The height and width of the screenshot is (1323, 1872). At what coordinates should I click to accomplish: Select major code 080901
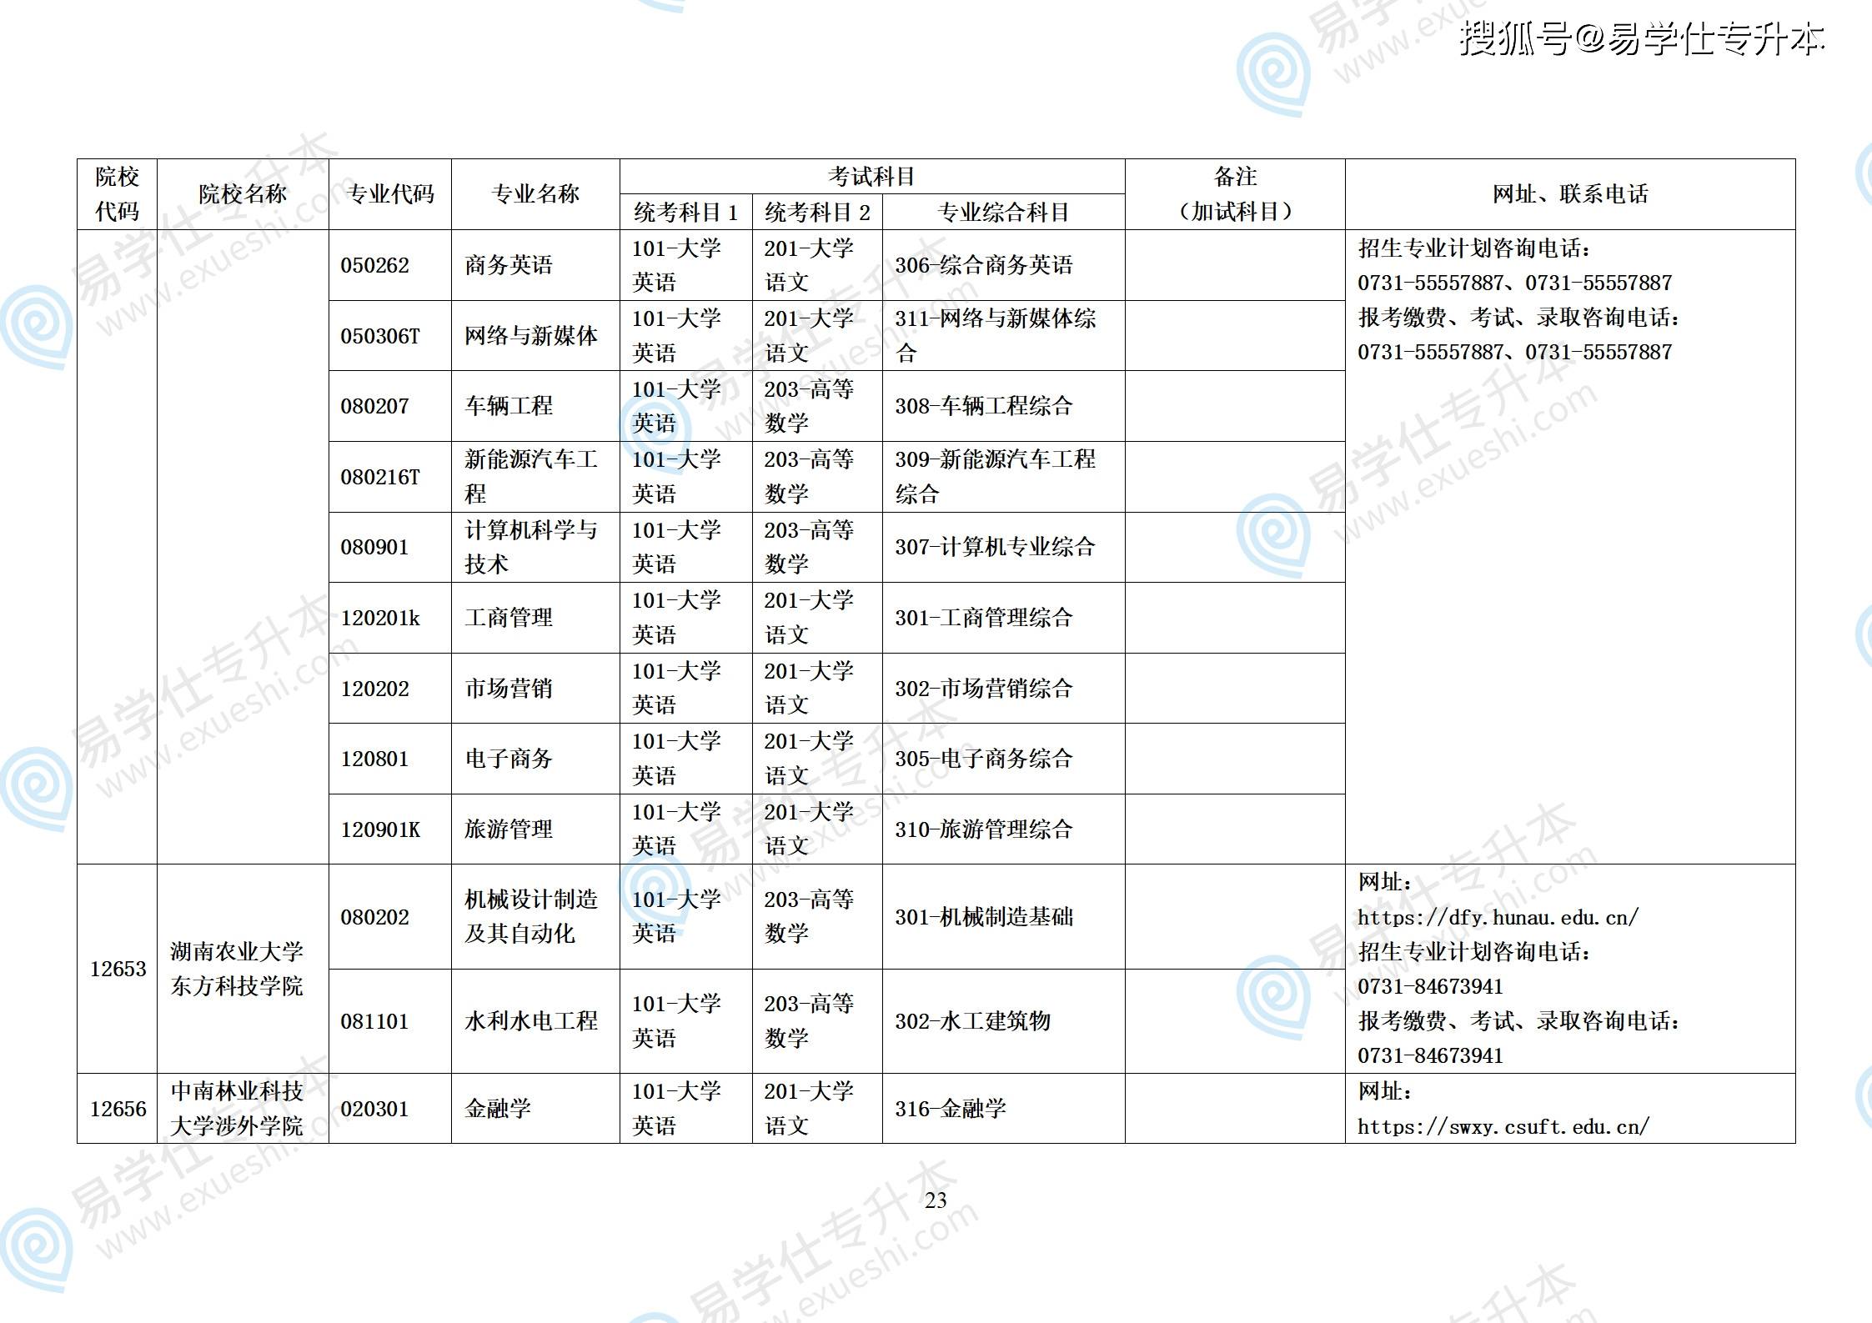click(x=390, y=547)
